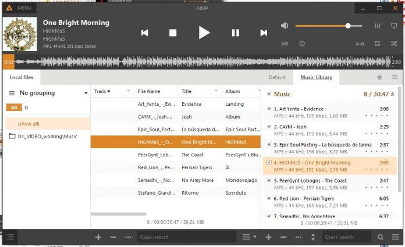Switch to the Default playlist tab
Screen dimensions: 405x247
coord(277,77)
